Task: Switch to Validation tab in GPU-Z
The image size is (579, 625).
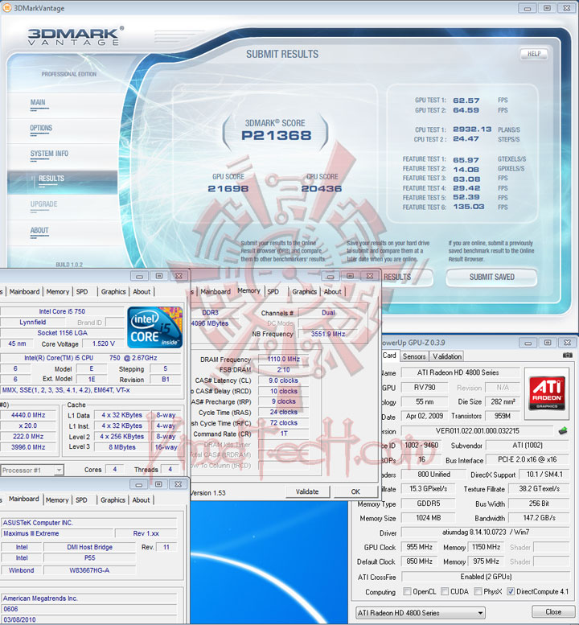Action: 447,356
